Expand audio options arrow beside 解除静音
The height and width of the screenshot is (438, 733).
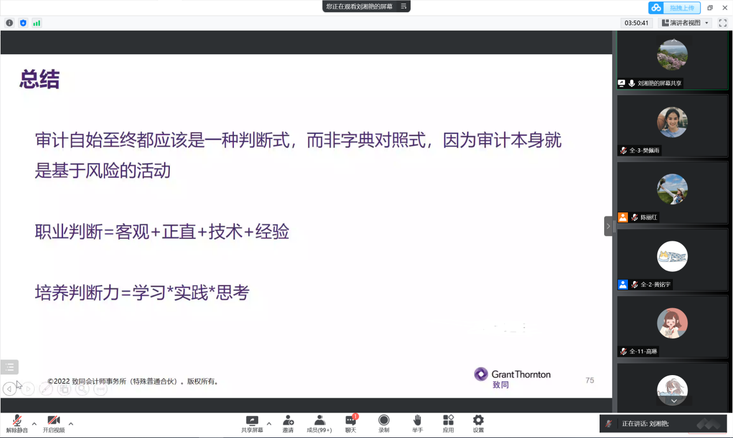pos(34,424)
